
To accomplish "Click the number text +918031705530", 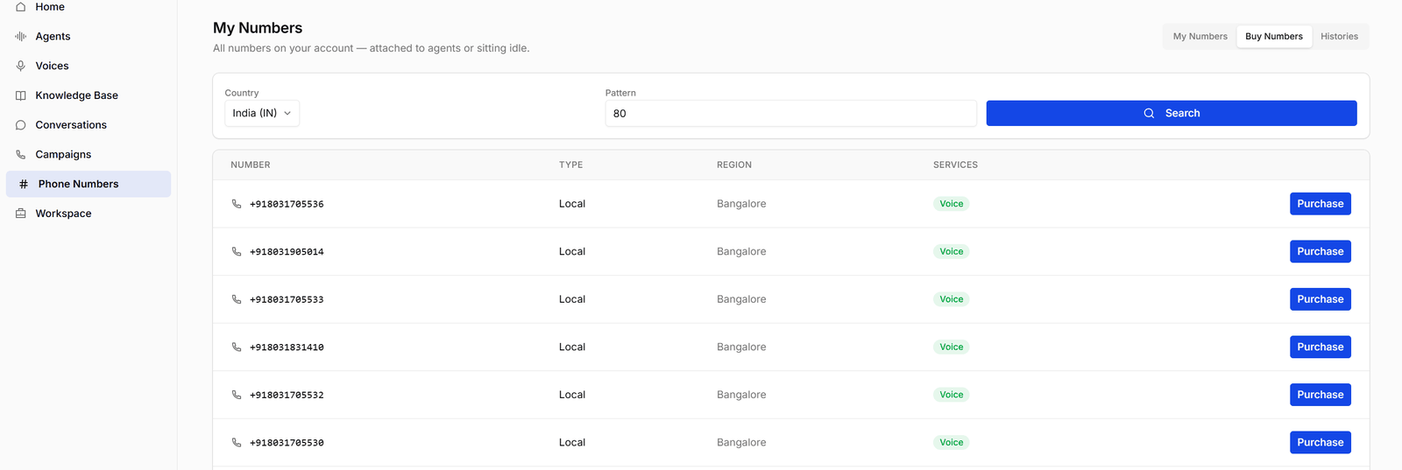I will (x=287, y=443).
